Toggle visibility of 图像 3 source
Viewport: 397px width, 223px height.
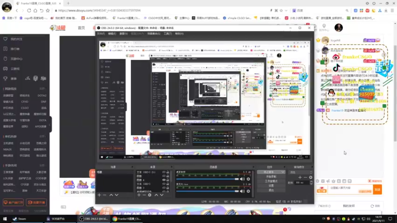pyautogui.click(x=164, y=188)
